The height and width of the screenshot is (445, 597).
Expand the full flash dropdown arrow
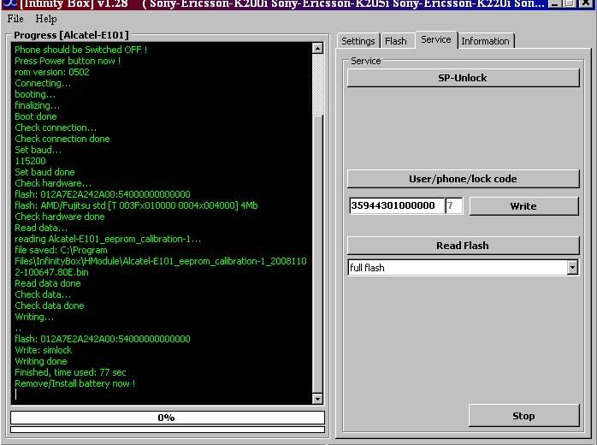coord(572,268)
